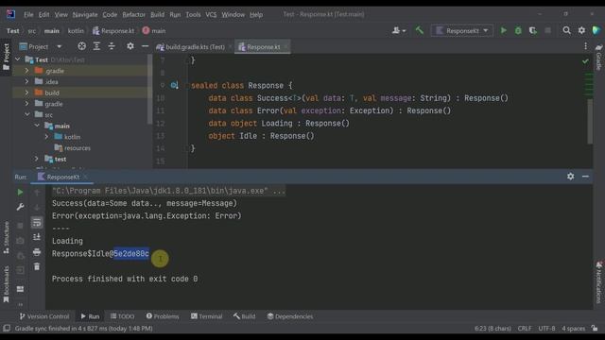Open Terminal tool window
Image resolution: width=605 pixels, height=340 pixels.
pyautogui.click(x=206, y=316)
